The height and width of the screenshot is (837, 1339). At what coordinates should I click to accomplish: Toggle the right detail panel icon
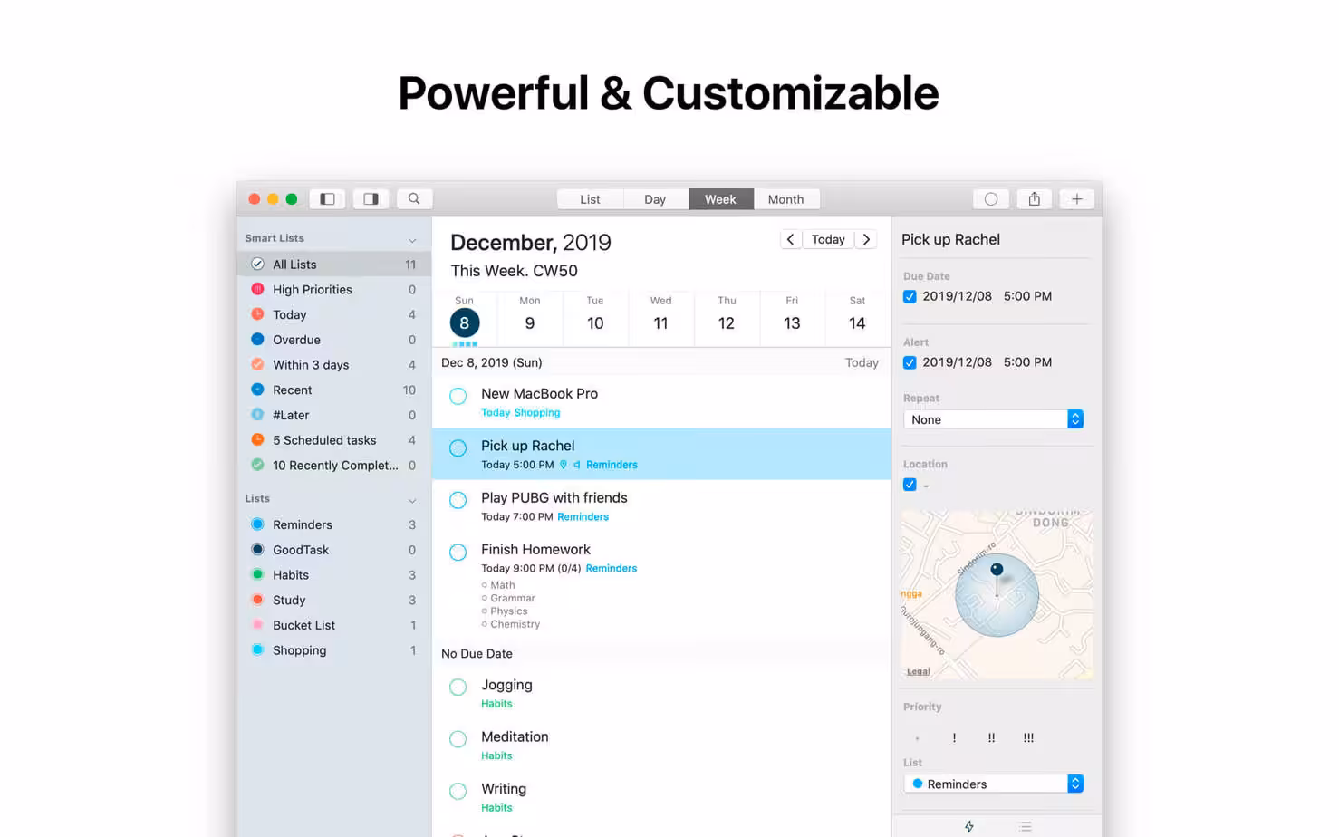pos(371,199)
